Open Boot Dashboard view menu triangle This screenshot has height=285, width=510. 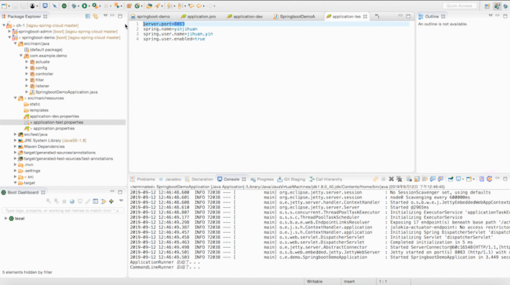click(121, 201)
